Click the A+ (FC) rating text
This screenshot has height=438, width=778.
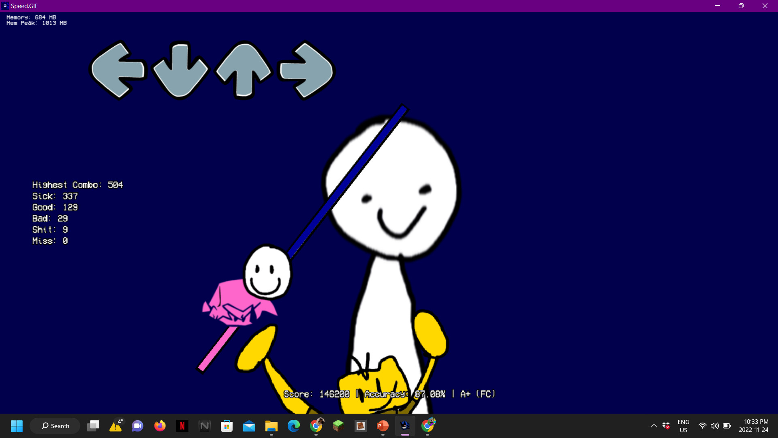click(478, 394)
